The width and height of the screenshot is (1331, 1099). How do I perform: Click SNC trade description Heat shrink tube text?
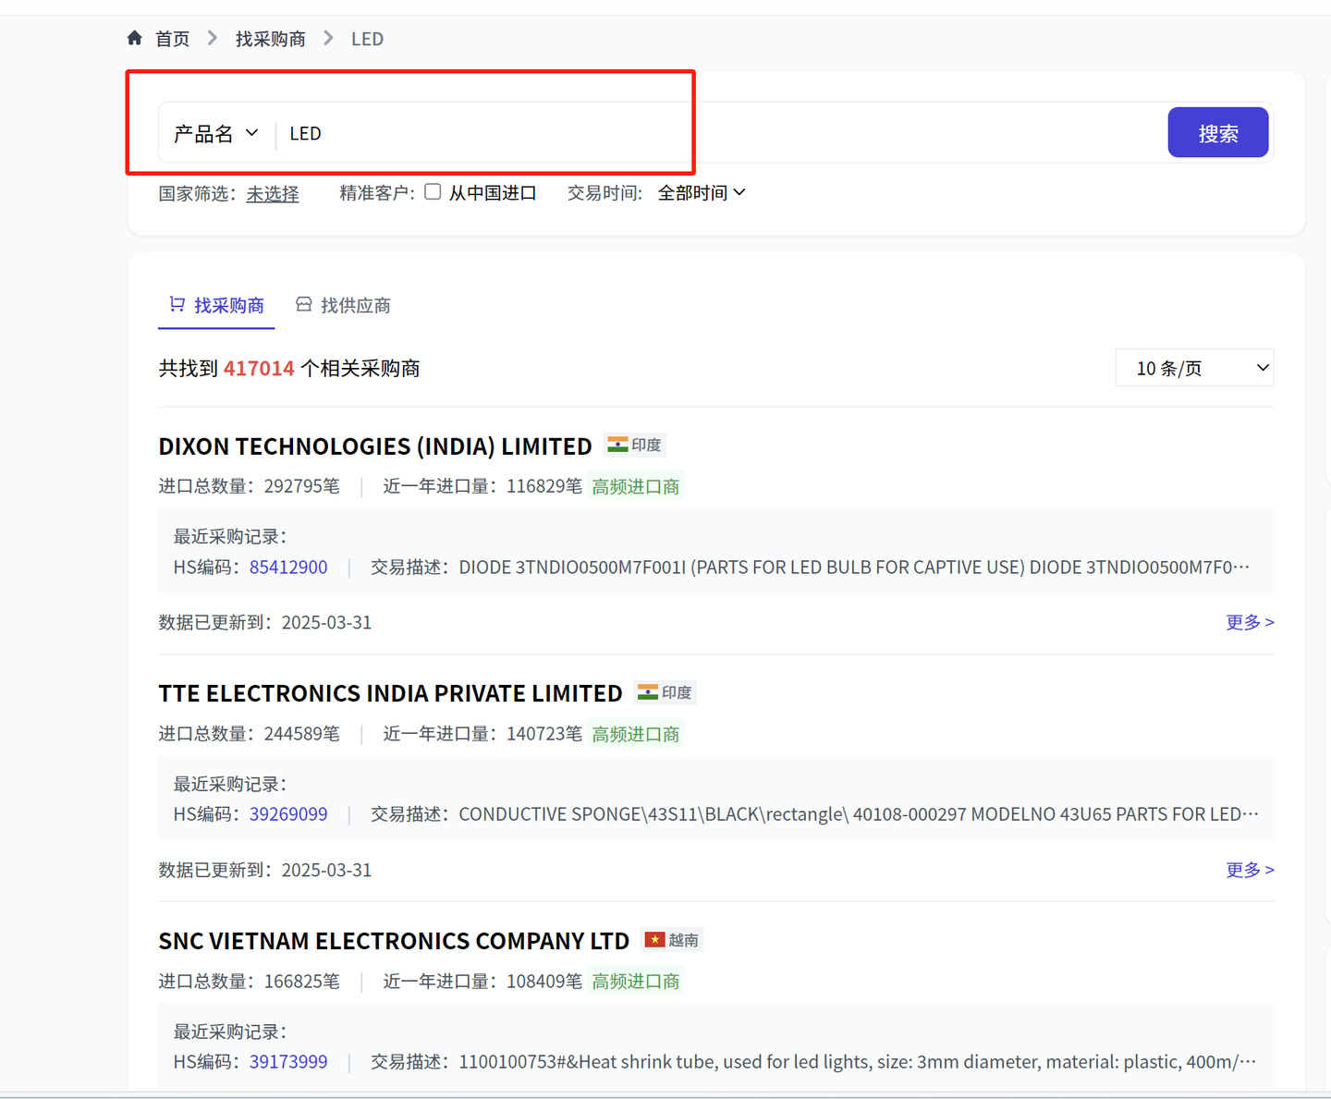point(858,1061)
